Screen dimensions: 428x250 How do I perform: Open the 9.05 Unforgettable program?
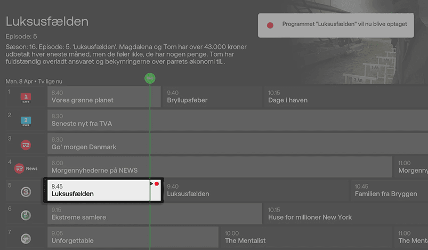click(133, 237)
